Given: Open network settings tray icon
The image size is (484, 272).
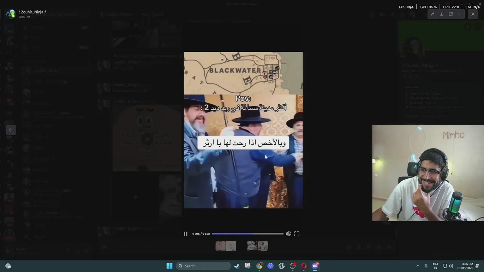Looking at the screenshot, I should [x=445, y=266].
